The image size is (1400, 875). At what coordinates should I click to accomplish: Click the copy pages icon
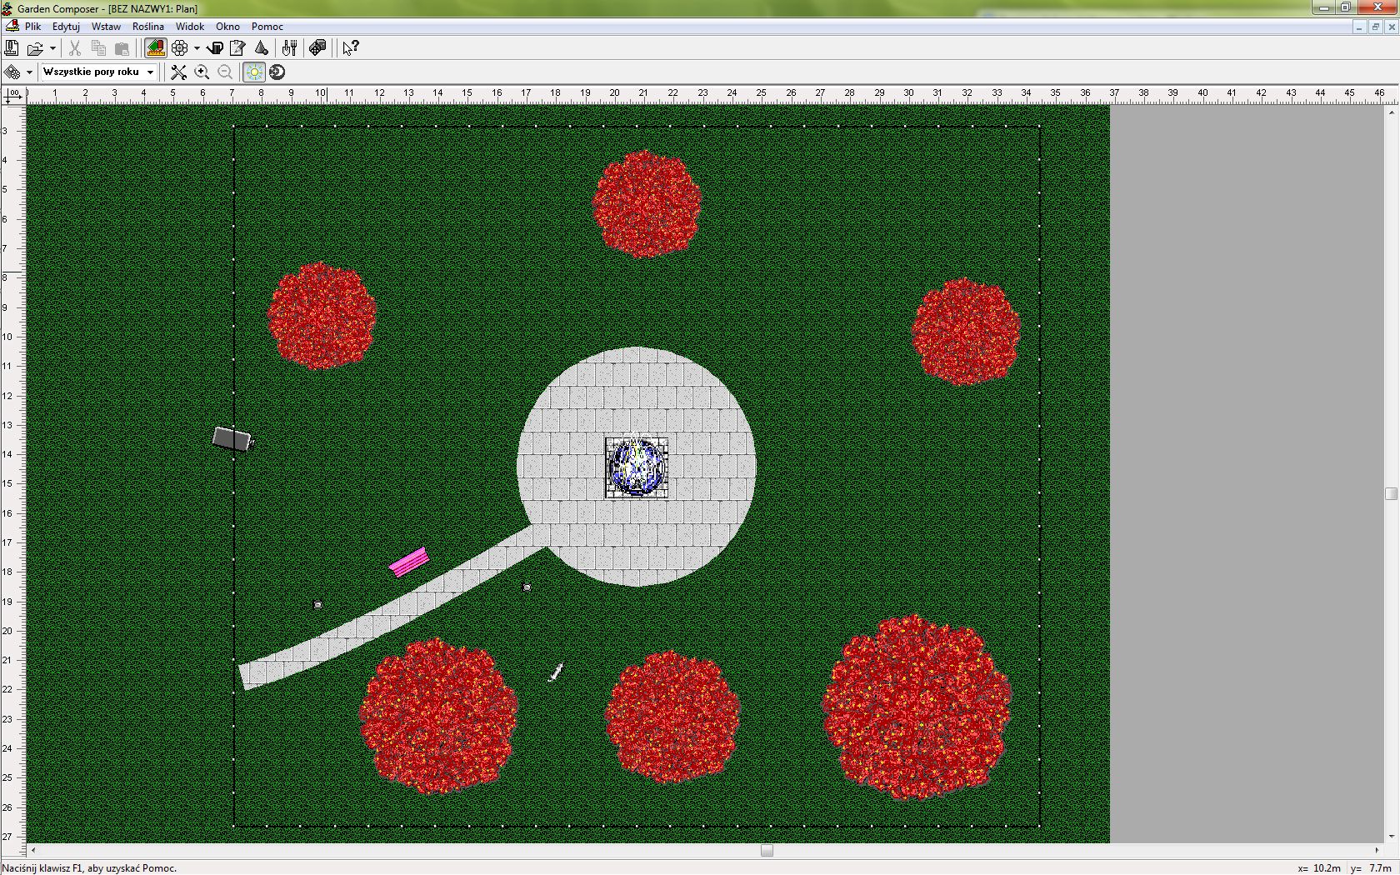(x=98, y=48)
